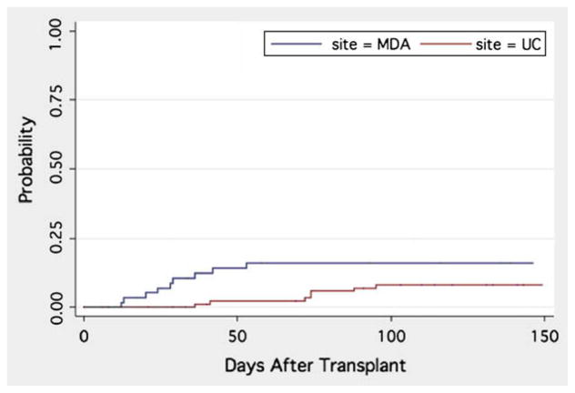Click the blue curve's first step near day 13

pos(123,301)
